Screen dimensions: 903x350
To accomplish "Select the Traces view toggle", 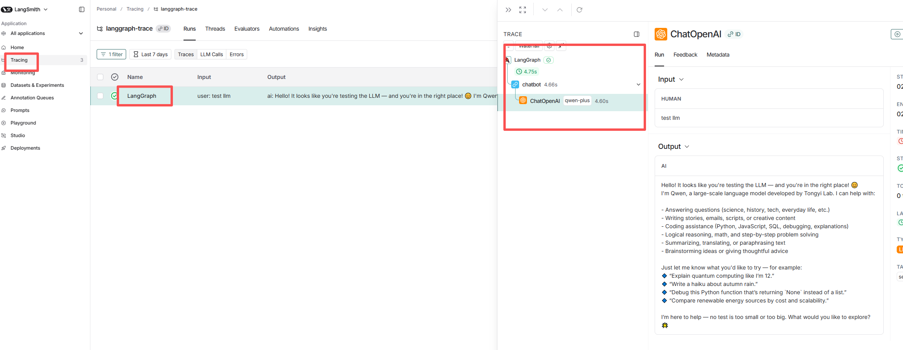I will click(186, 54).
